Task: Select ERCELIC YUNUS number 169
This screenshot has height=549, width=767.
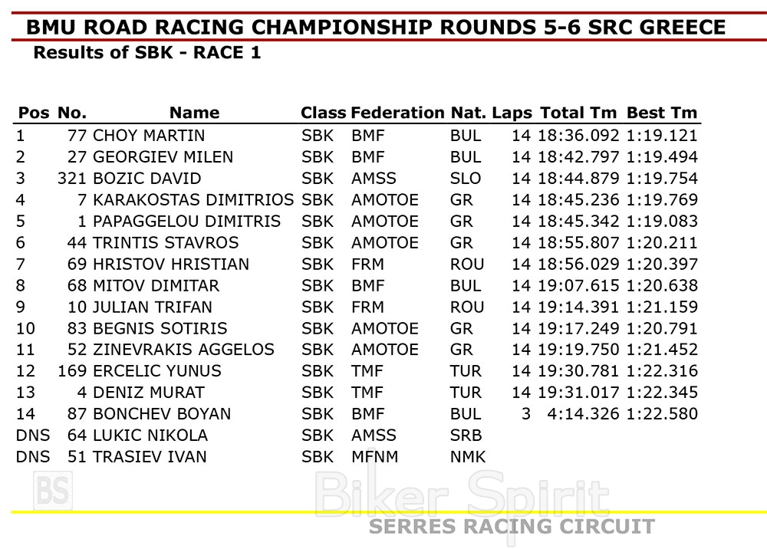Action: [73, 371]
